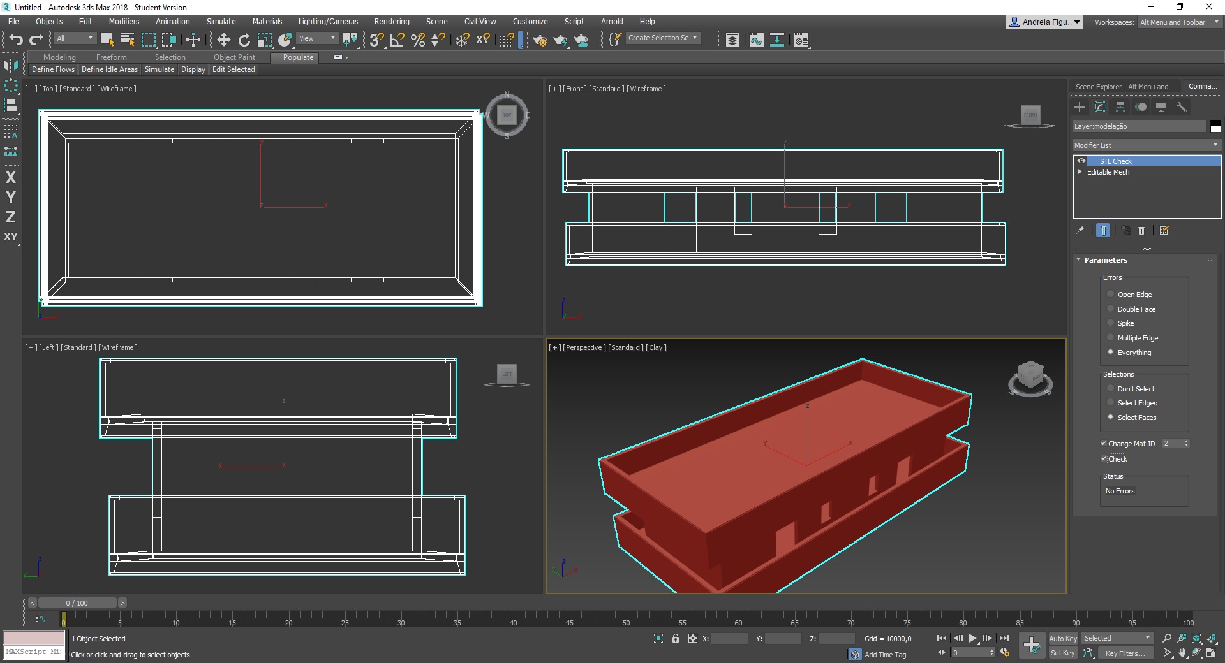Switch to the Modify command panel
Viewport: 1225px width, 663px height.
(1100, 107)
